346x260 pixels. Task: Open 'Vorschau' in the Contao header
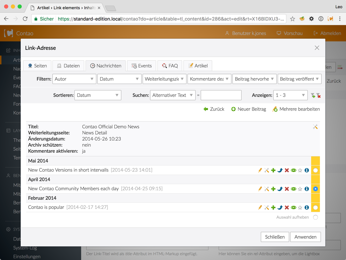[x=290, y=33]
